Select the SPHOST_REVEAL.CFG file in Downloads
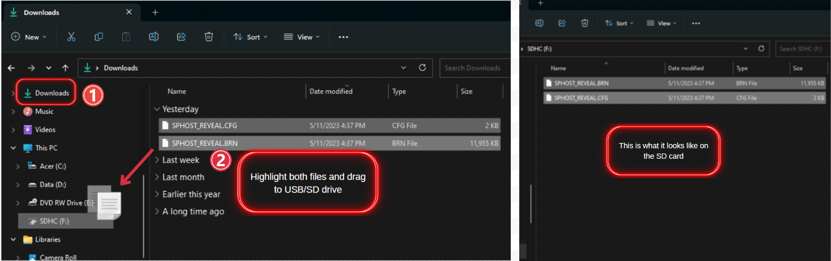Screen dimensions: 831x261 [x=330, y=125]
